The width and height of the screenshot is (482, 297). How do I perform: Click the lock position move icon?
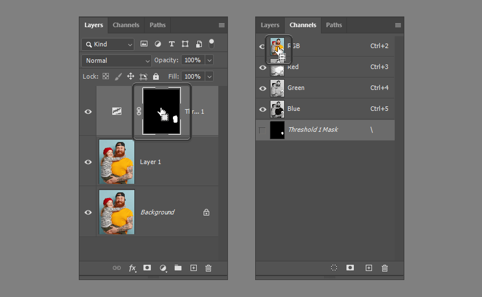130,76
